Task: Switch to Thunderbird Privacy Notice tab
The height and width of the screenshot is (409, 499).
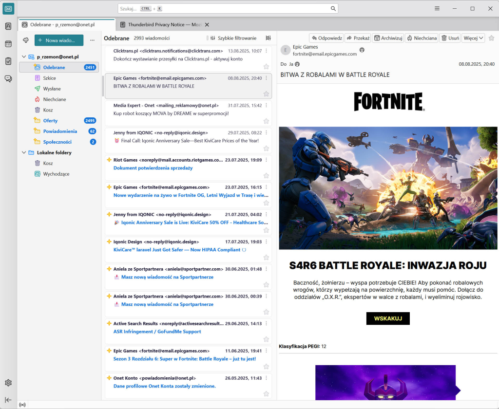Action: (x=161, y=24)
